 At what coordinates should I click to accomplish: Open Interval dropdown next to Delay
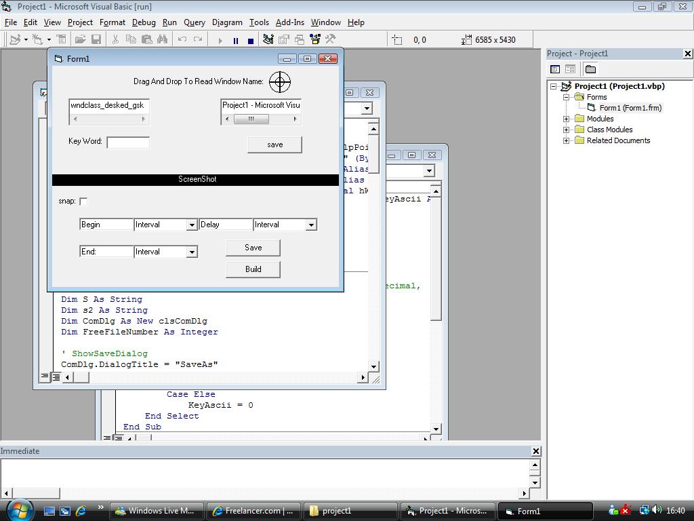point(311,225)
